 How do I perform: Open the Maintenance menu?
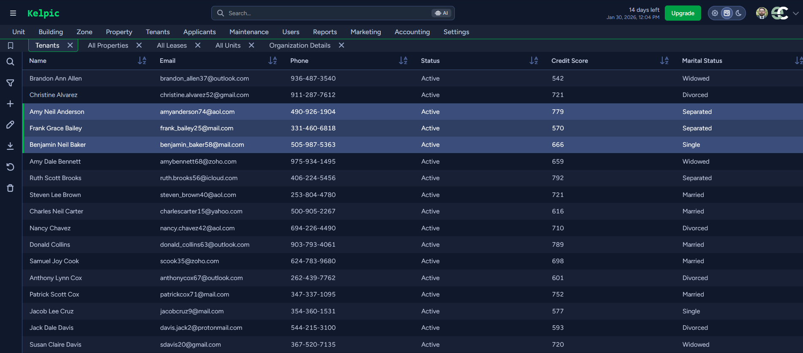point(249,32)
